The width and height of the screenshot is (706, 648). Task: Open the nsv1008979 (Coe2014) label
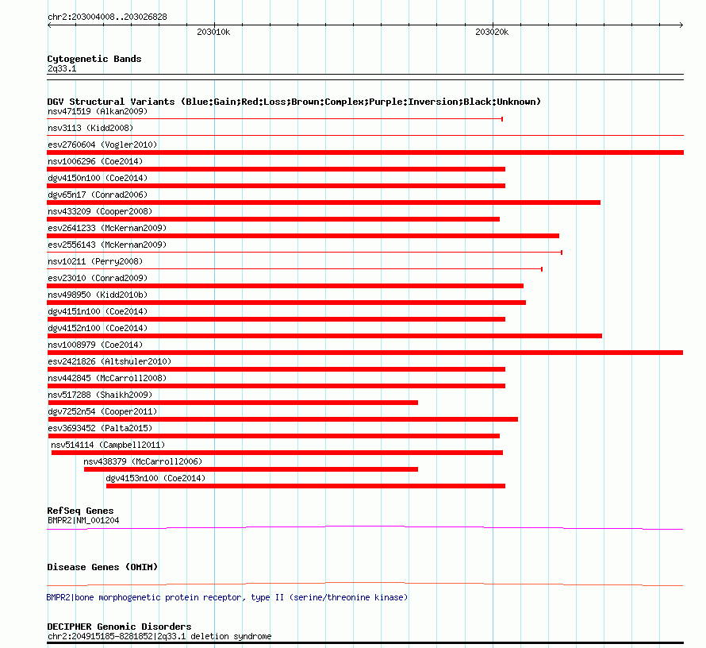pos(95,345)
